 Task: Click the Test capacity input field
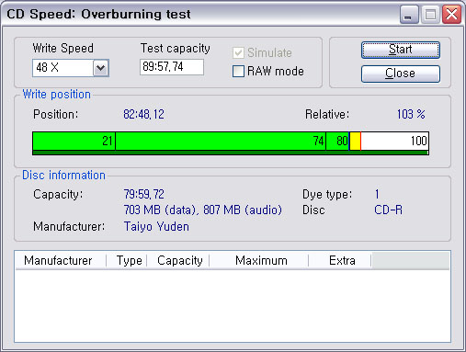(172, 67)
